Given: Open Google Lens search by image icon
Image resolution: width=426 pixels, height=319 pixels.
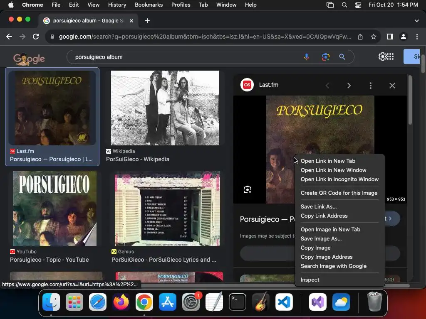Looking at the screenshot, I should (x=325, y=57).
